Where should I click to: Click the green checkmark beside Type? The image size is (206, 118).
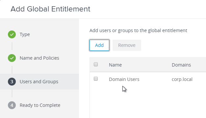coord(12,34)
